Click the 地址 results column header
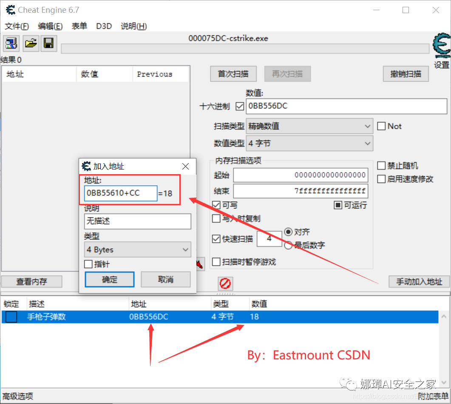Viewport: 451px width, 404px height. coord(40,74)
